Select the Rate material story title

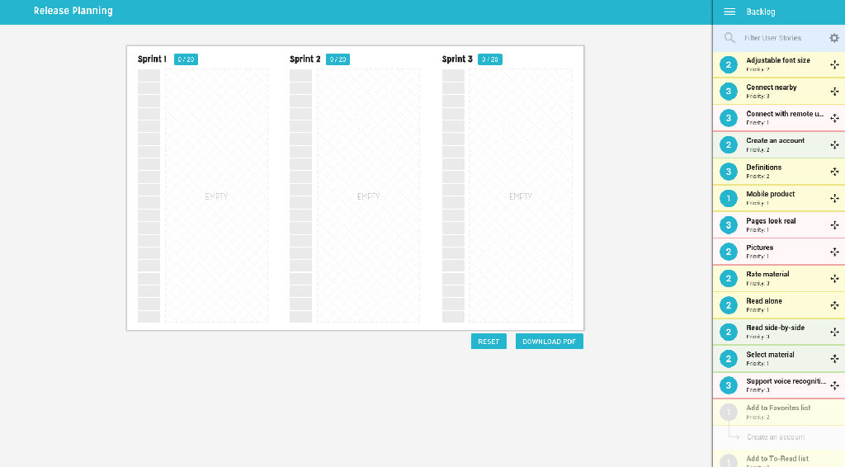(767, 274)
